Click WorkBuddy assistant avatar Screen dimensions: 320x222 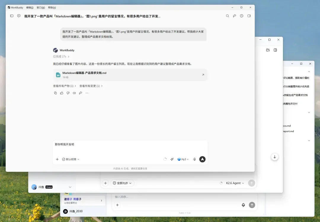point(55,50)
